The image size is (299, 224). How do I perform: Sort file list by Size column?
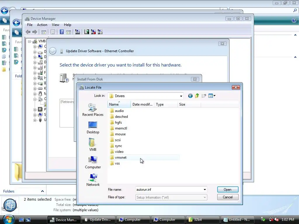tap(189, 104)
